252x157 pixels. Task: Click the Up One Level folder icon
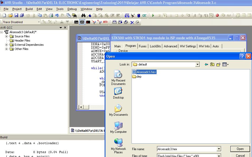tap(212, 64)
